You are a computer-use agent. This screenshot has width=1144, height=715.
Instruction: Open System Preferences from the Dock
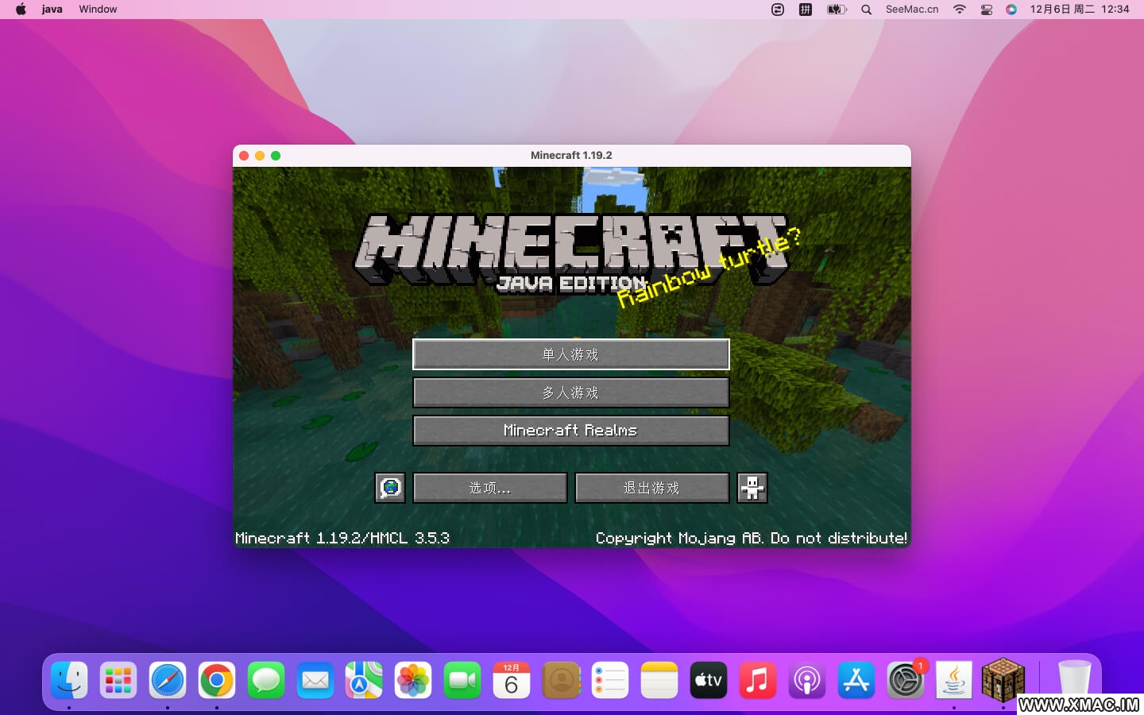(x=906, y=681)
